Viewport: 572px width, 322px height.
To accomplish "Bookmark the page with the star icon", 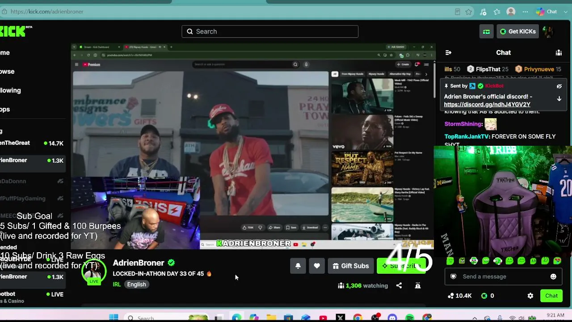I will [468, 12].
